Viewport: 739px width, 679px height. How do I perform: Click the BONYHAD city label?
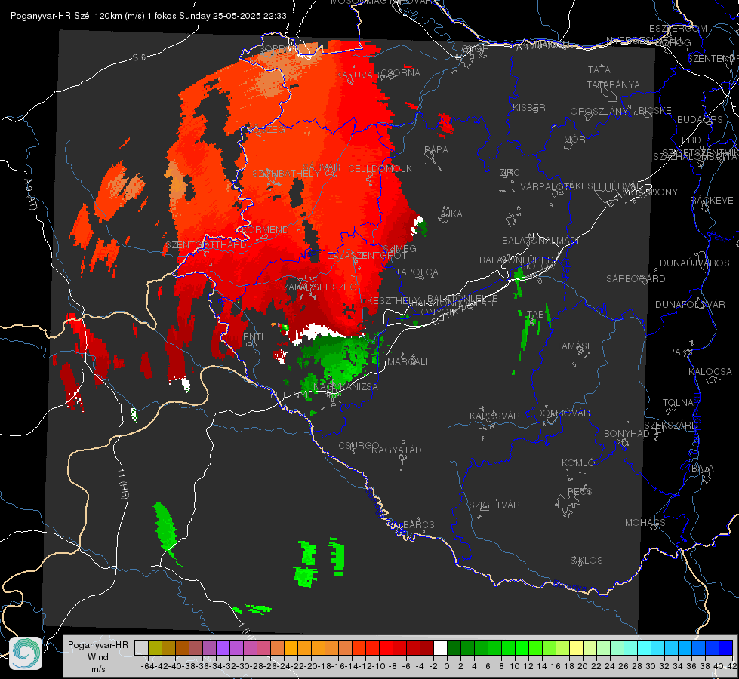[627, 434]
